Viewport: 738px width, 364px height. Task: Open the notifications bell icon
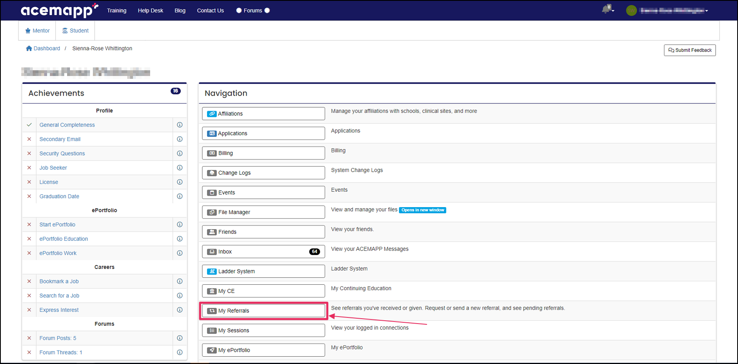pos(606,10)
